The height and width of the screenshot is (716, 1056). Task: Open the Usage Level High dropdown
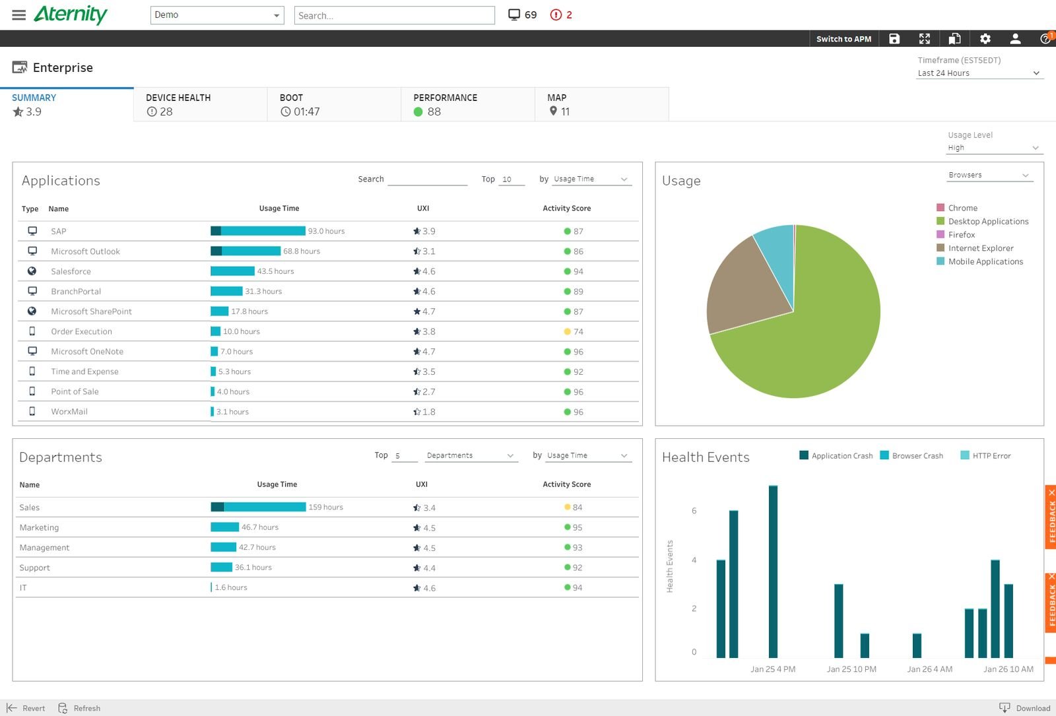[995, 148]
